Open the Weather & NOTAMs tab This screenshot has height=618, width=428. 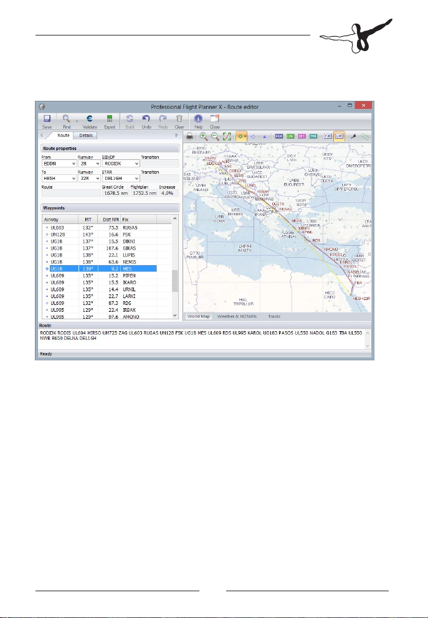coord(237,316)
